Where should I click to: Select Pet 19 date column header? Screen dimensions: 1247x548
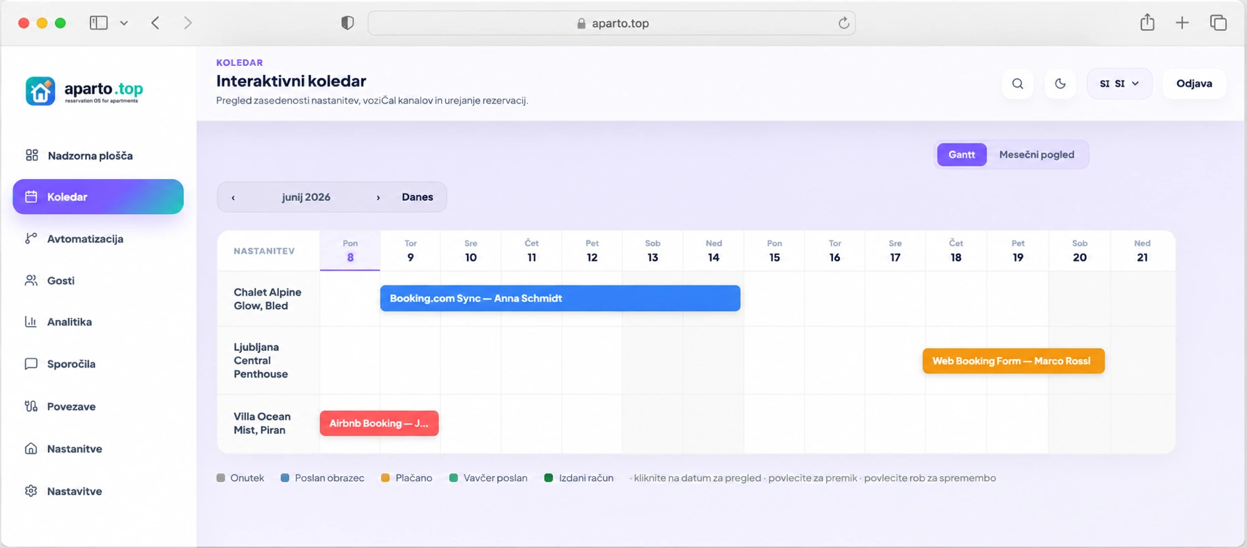[1018, 251]
